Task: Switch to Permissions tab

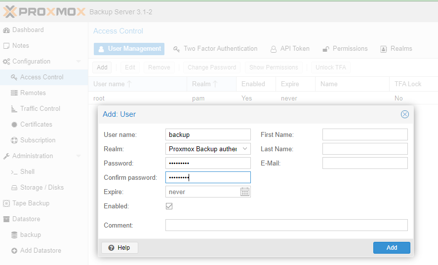Action: coord(345,49)
